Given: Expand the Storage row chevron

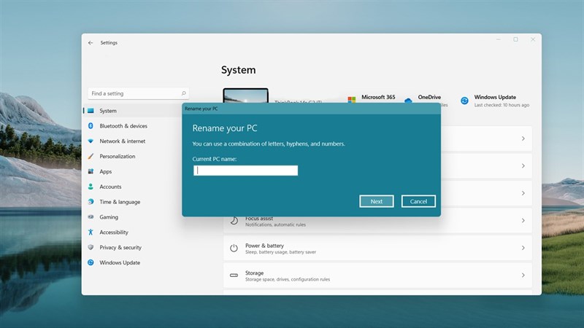Looking at the screenshot, I should click(523, 276).
